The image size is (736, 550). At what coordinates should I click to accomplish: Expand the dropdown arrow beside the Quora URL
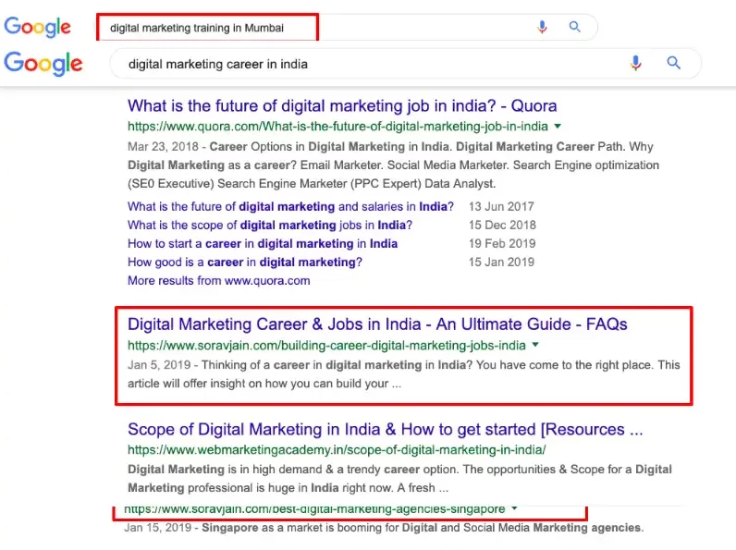click(558, 126)
